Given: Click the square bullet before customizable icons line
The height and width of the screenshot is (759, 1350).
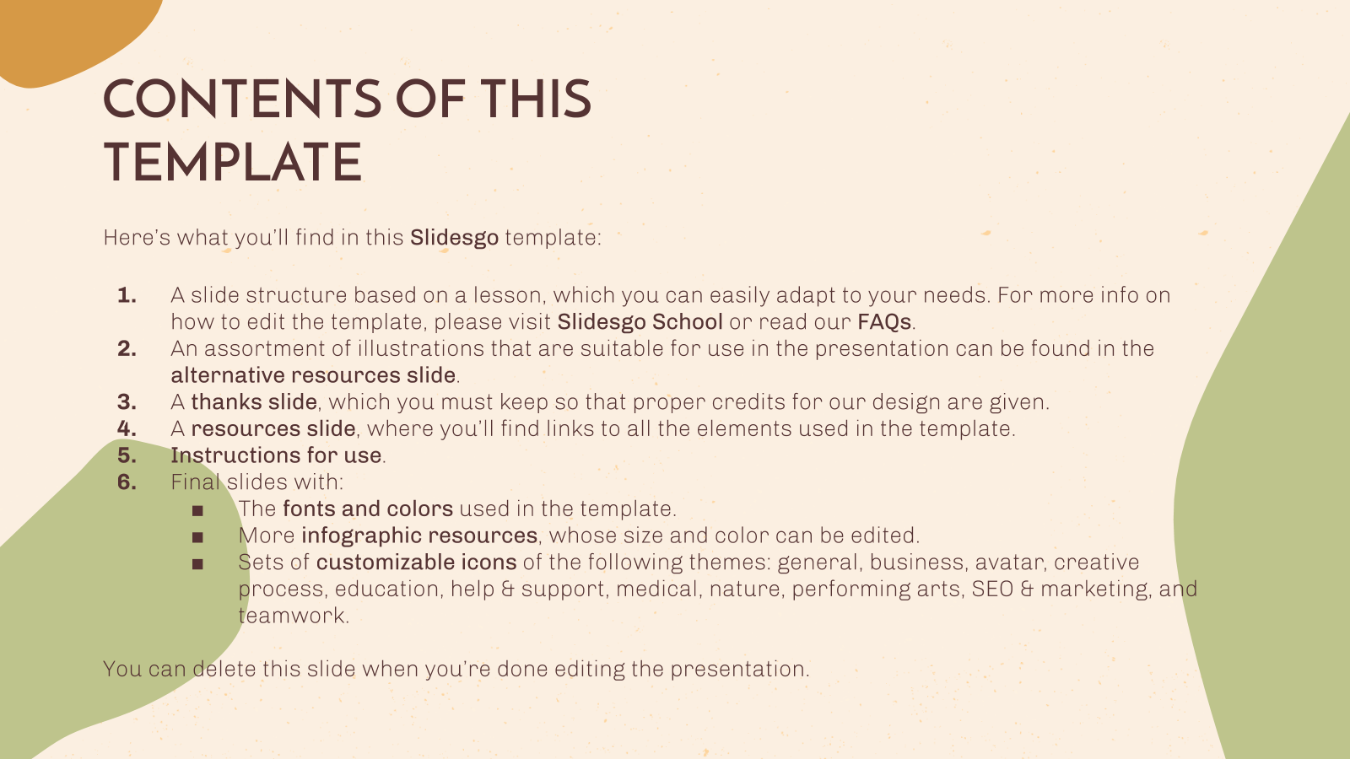Looking at the screenshot, I should coord(197,563).
